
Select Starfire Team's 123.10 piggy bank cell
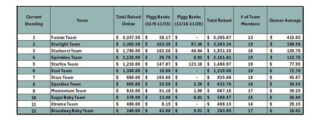tap(189, 64)
